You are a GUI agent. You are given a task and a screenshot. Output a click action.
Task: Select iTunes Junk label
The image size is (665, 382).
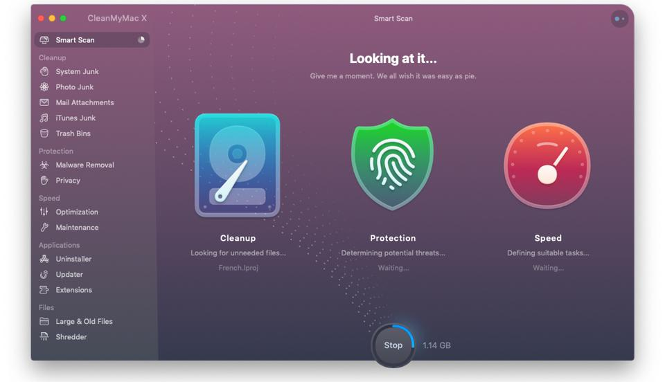click(76, 118)
